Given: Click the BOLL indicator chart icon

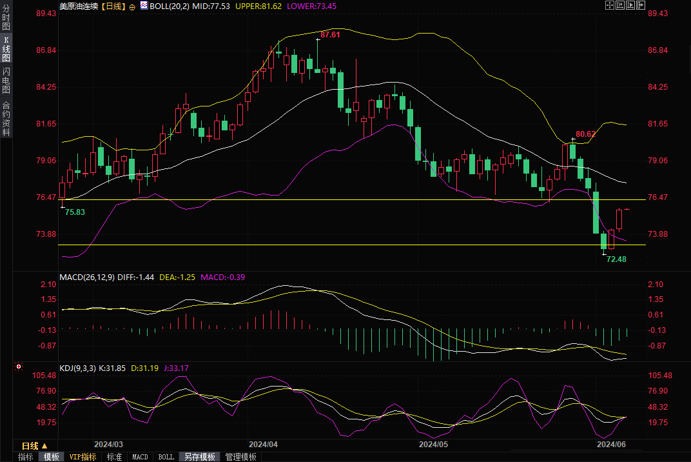Looking at the screenshot, I should pos(142,6).
